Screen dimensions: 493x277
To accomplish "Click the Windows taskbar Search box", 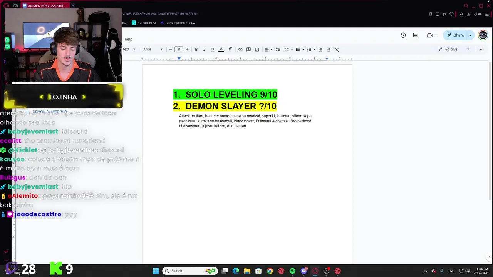I will pyautogui.click(x=190, y=271).
